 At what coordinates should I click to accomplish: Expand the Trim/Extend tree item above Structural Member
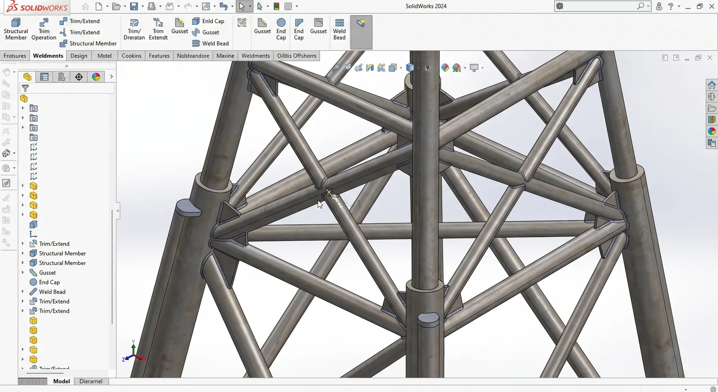pos(23,244)
